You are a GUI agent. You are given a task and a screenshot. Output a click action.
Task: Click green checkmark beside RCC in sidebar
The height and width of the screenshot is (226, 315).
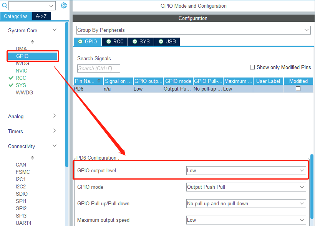(11, 78)
